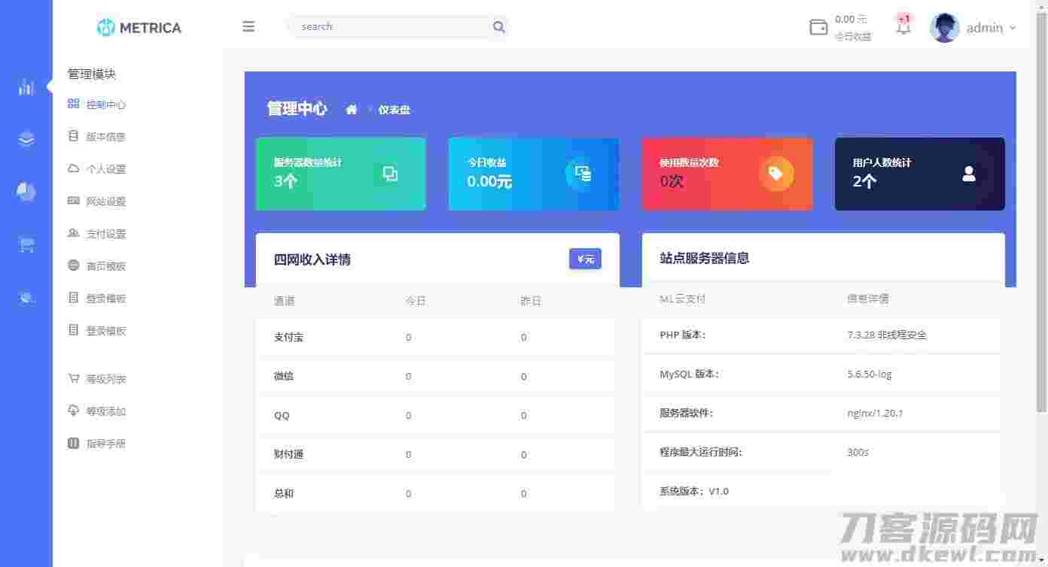Click the wallet icon showing 今日收益

(x=818, y=27)
